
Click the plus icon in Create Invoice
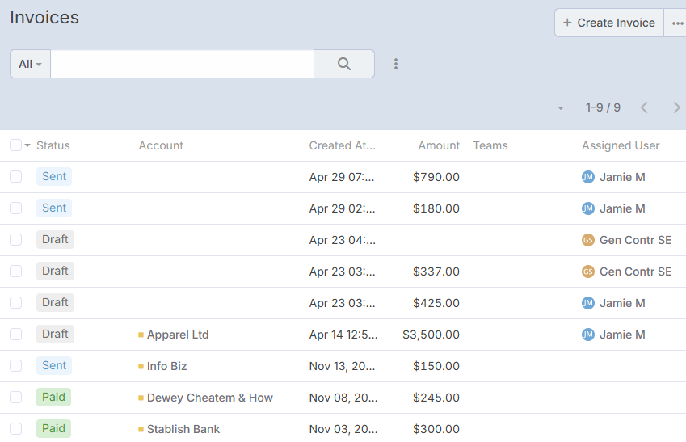(x=567, y=23)
